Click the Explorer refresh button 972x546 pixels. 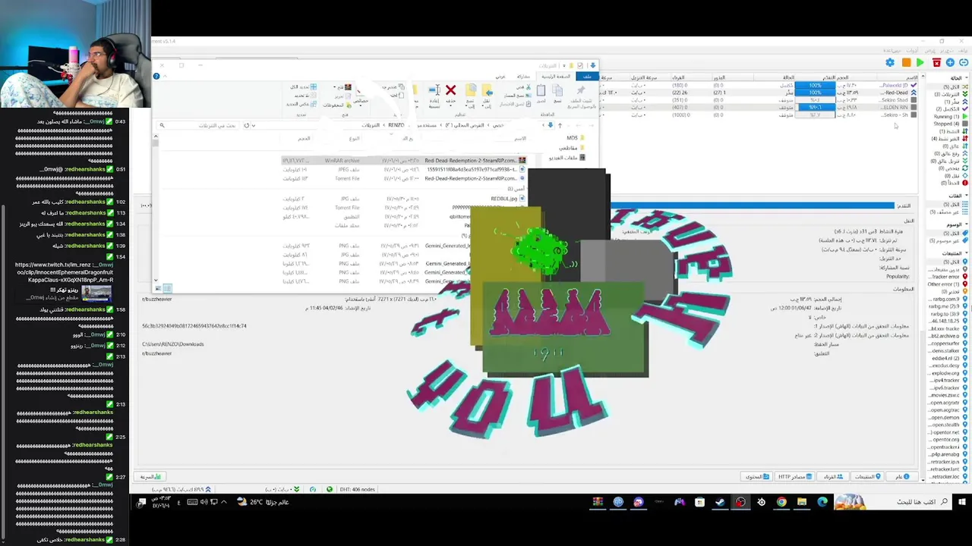(x=247, y=125)
